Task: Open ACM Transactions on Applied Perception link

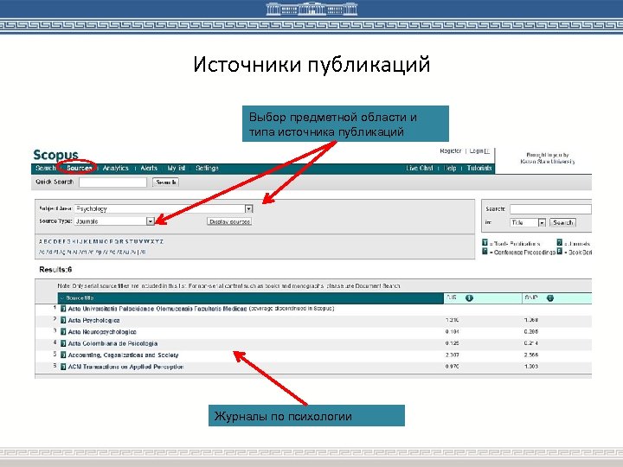Action: 126,367
